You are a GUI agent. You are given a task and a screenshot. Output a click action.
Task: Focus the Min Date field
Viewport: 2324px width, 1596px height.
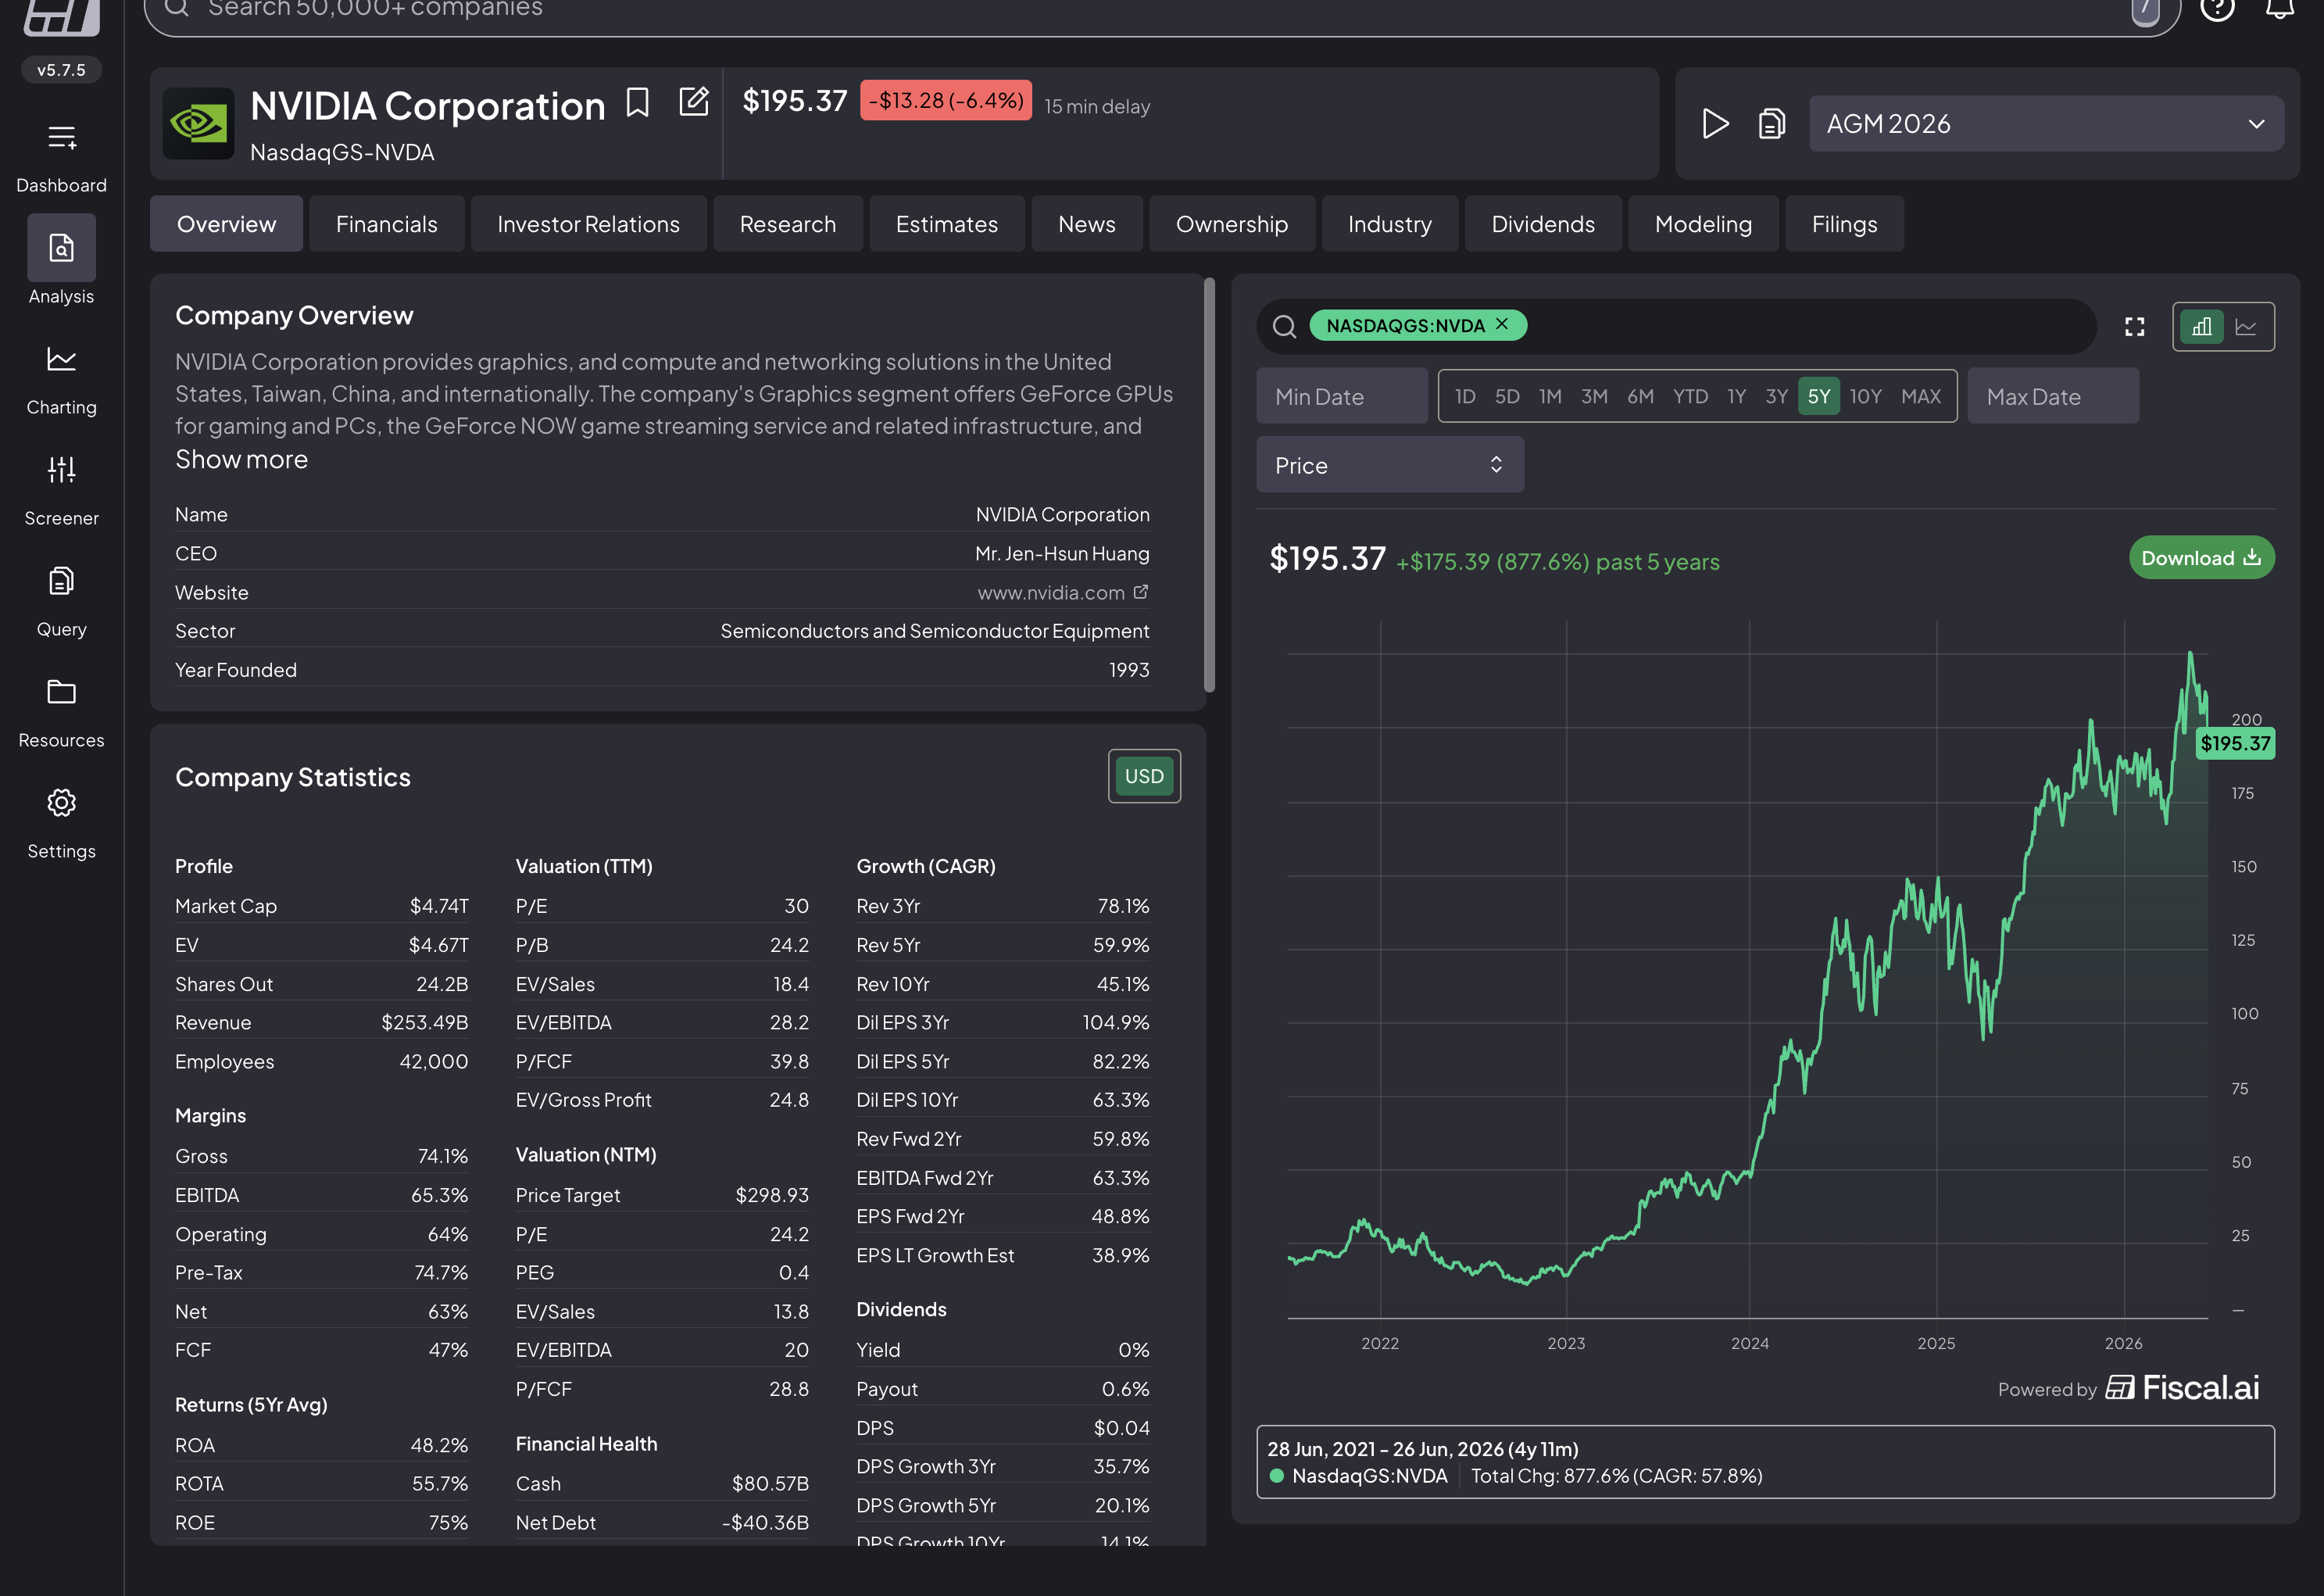point(1341,396)
